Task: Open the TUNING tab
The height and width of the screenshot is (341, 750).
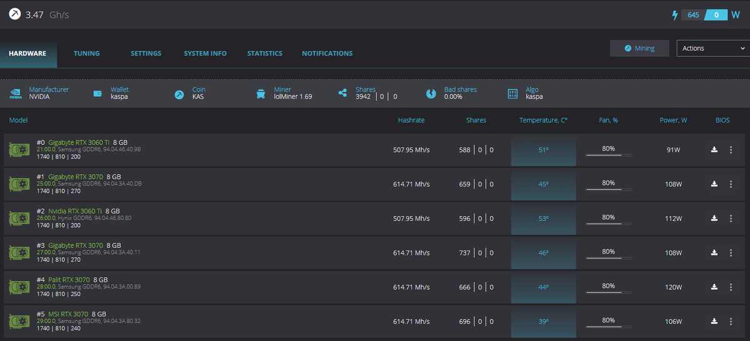Action: [x=86, y=54]
